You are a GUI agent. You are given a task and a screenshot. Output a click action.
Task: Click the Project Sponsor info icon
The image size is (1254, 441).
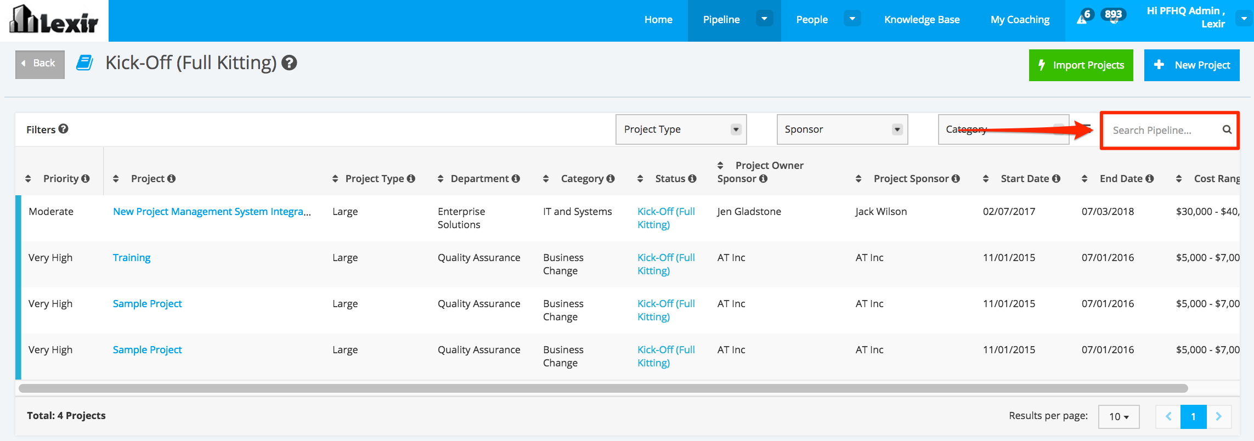click(x=956, y=178)
